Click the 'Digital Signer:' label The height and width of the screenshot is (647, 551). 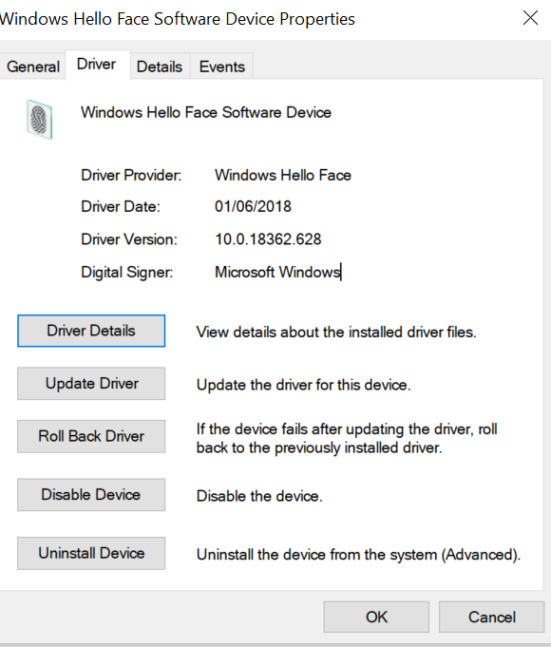[x=127, y=273]
